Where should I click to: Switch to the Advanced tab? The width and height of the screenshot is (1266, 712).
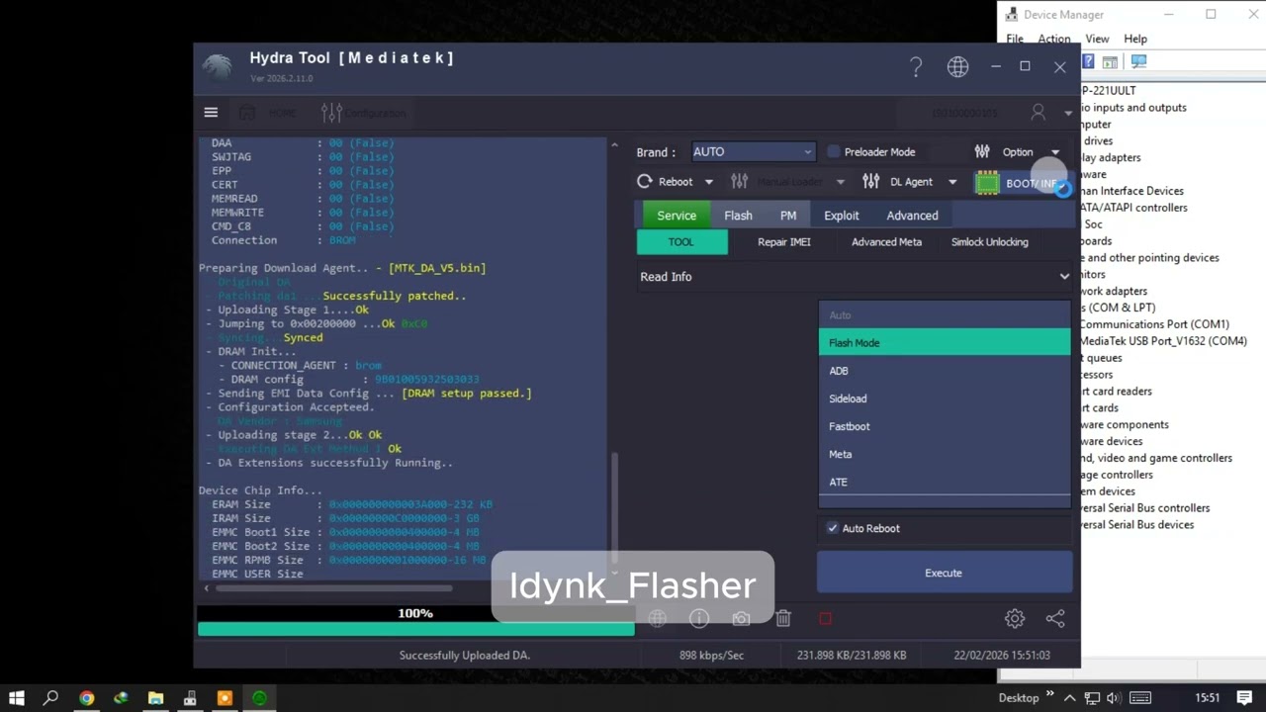click(x=912, y=216)
